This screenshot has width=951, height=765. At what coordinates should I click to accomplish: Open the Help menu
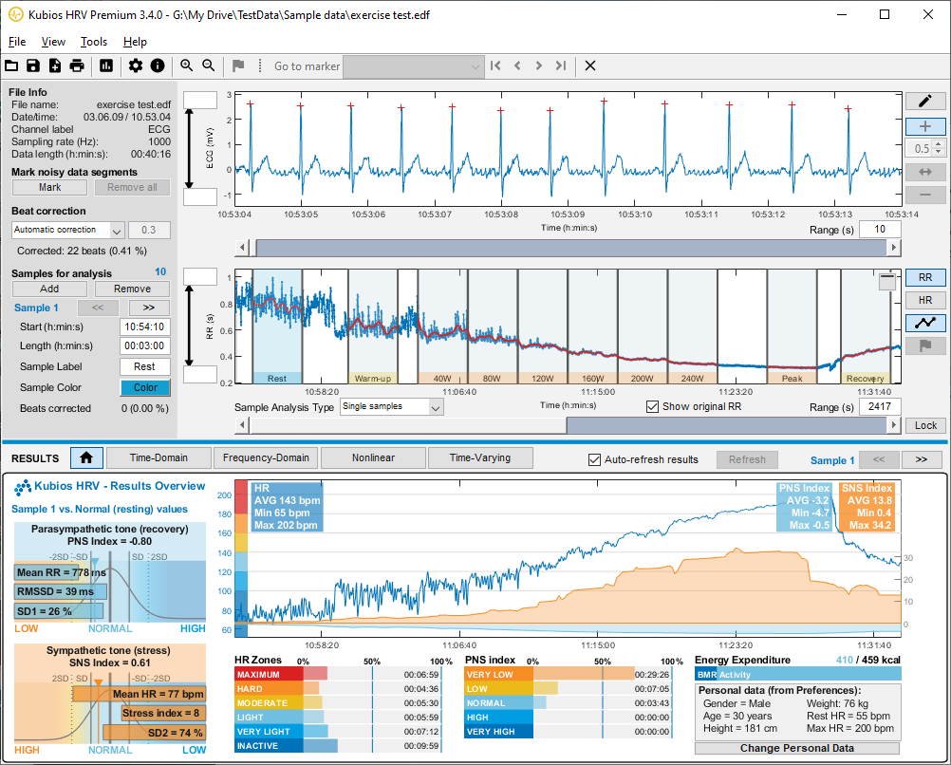click(135, 41)
